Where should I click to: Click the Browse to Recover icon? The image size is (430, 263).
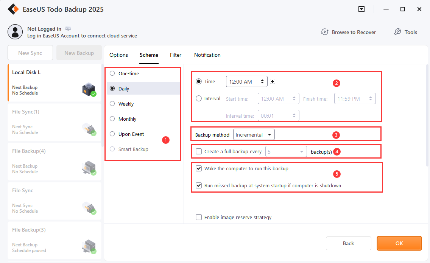[325, 32]
